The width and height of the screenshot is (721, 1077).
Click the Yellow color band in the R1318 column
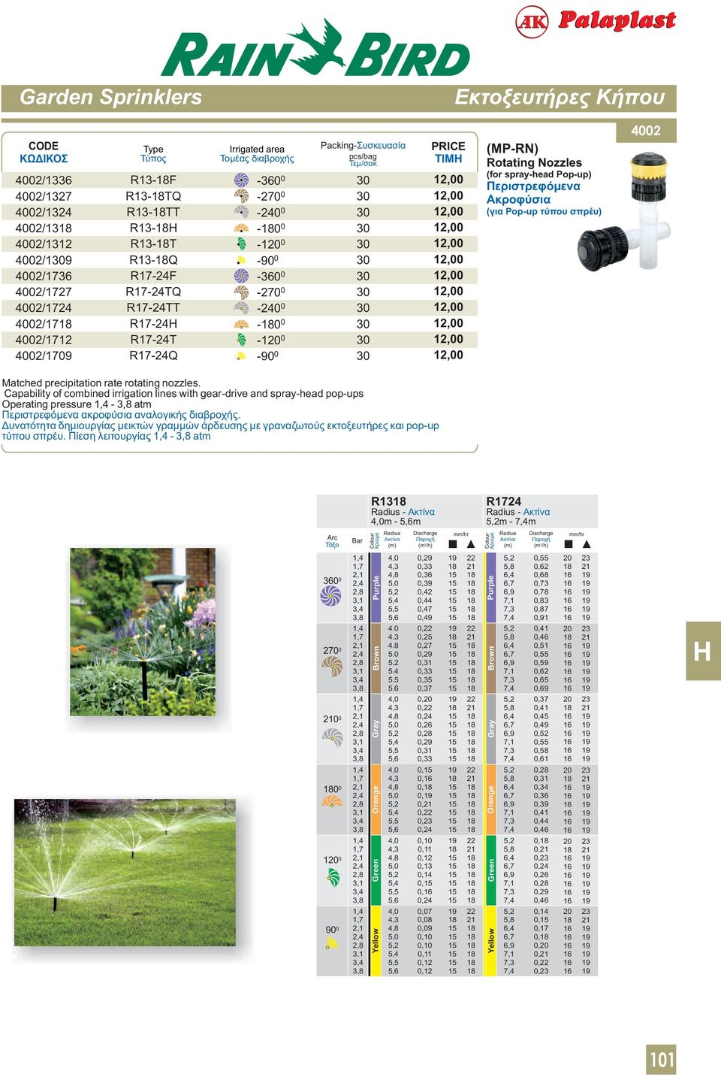[376, 941]
